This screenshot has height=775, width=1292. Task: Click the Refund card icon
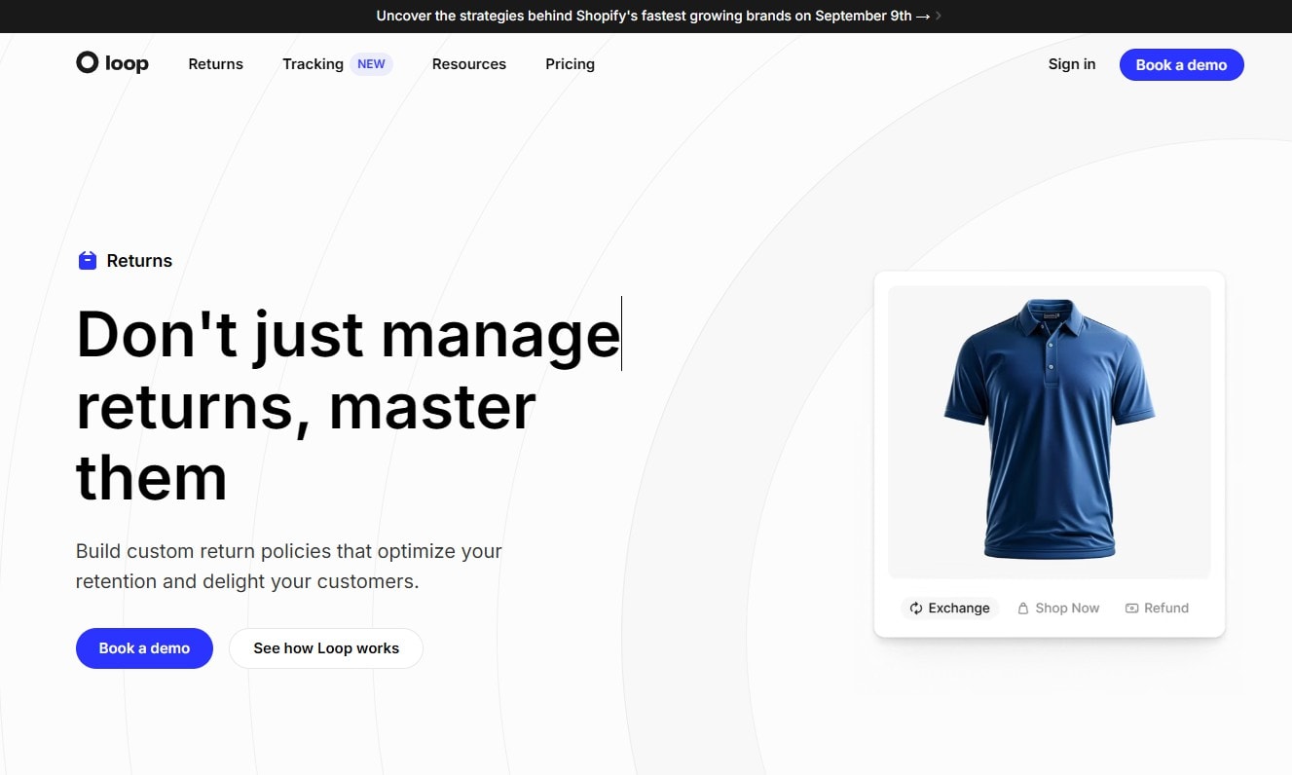(1131, 609)
